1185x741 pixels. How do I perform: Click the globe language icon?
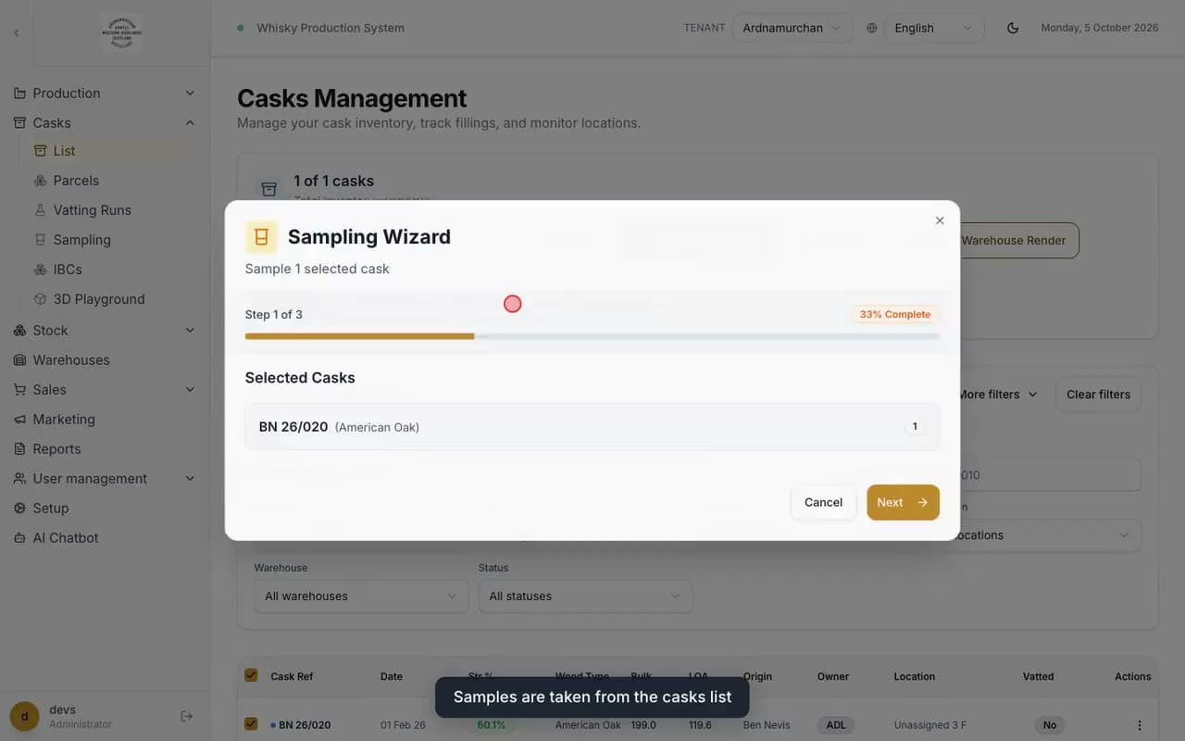872,28
